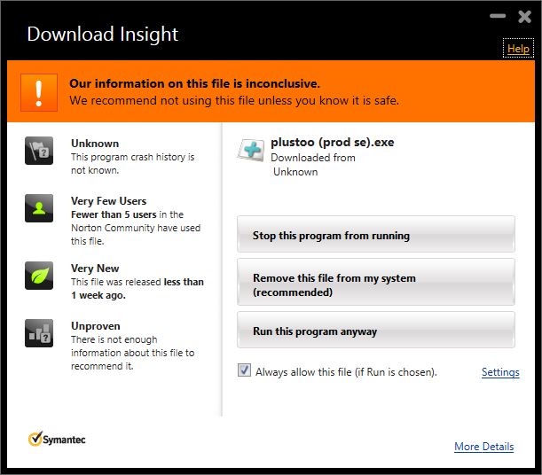Click the 'Very Few Users' heading
Viewport: 542px width, 475px height.
coord(108,201)
